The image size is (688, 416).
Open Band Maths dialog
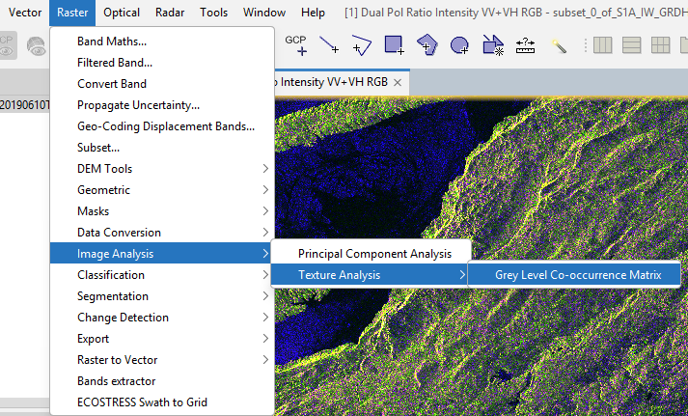(112, 42)
